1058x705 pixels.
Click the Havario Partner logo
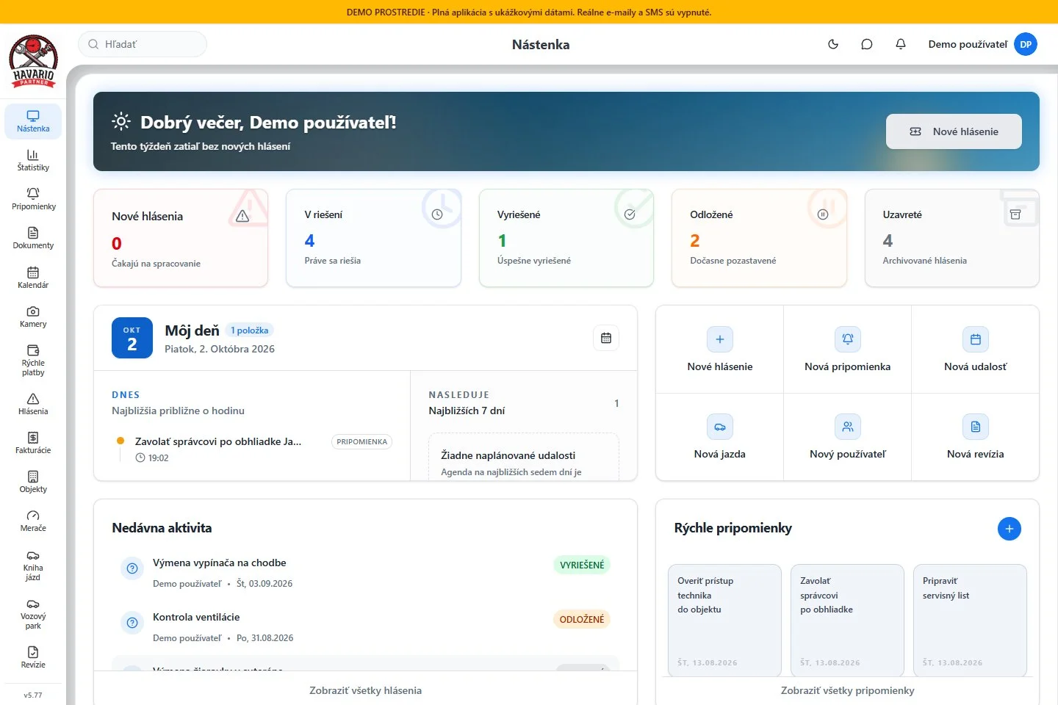[x=33, y=60]
